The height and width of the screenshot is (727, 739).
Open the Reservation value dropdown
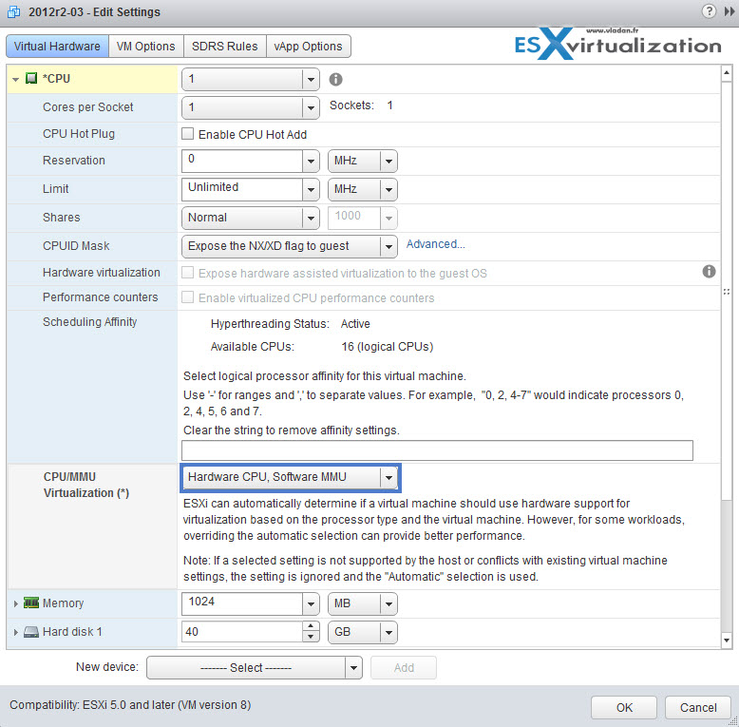point(311,161)
